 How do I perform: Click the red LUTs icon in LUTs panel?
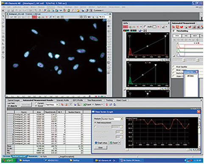pyautogui.click(x=125, y=27)
